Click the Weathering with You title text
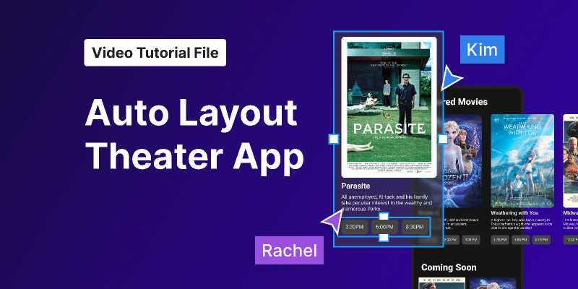The image size is (578, 289). (514, 213)
